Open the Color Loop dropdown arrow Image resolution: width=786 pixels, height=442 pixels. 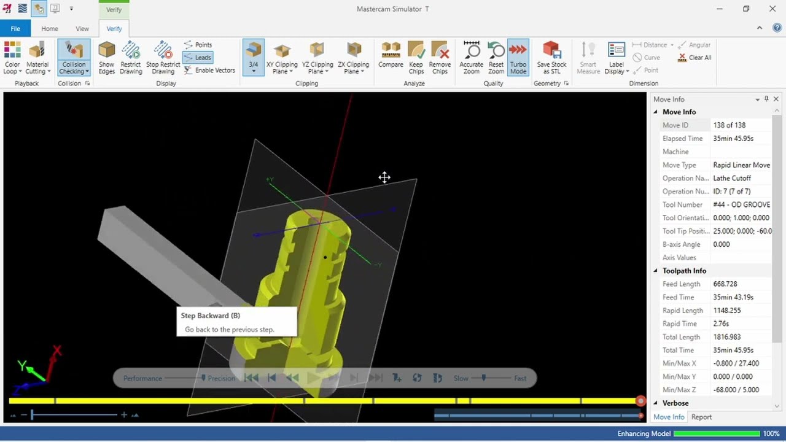pyautogui.click(x=20, y=72)
